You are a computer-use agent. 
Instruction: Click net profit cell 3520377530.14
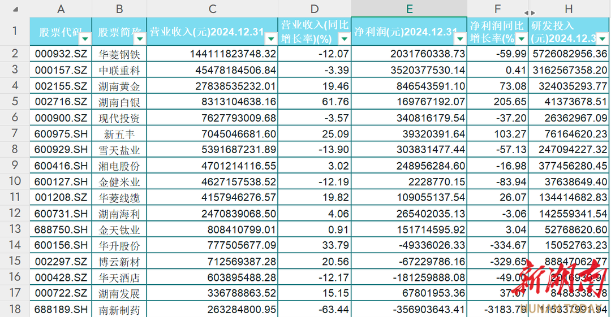409,70
